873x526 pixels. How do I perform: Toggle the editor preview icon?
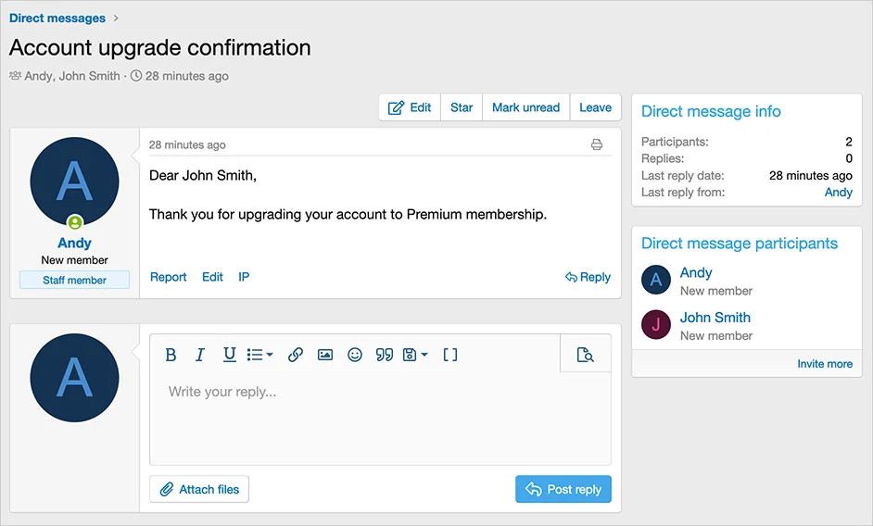pyautogui.click(x=585, y=355)
